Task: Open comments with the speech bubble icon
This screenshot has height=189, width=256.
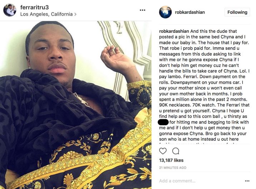Action: tap(176, 151)
